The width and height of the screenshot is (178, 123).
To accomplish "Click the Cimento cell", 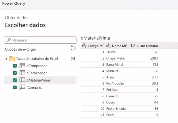I will pos(118,96).
